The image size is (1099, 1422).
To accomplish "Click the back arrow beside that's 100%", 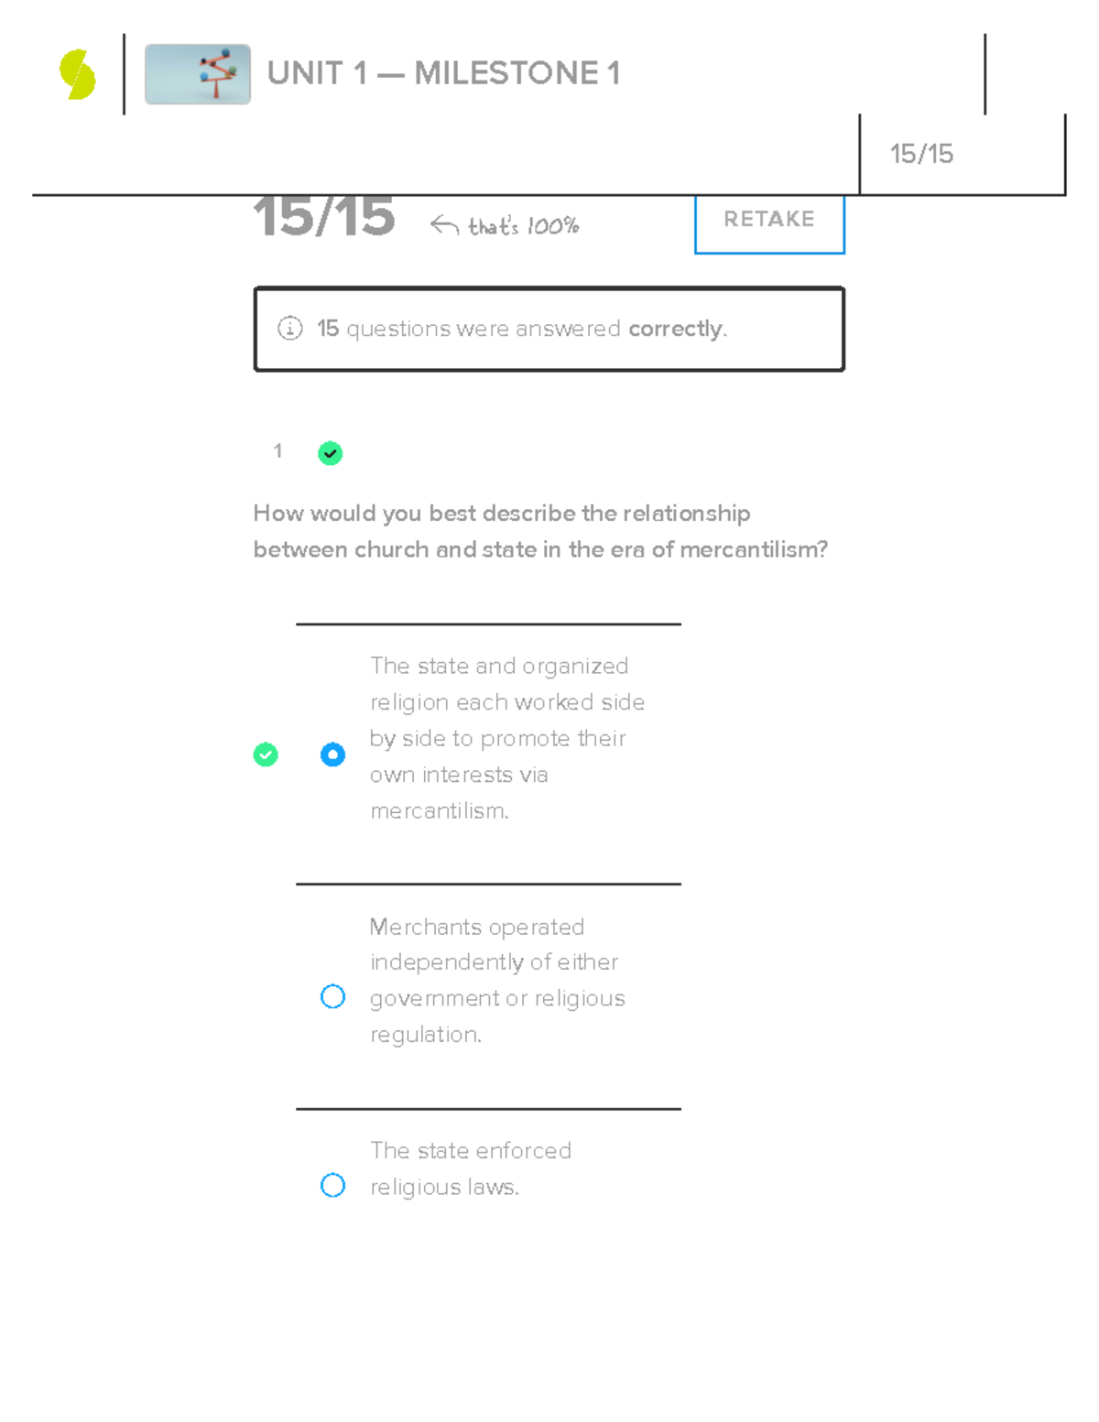I will (x=444, y=224).
